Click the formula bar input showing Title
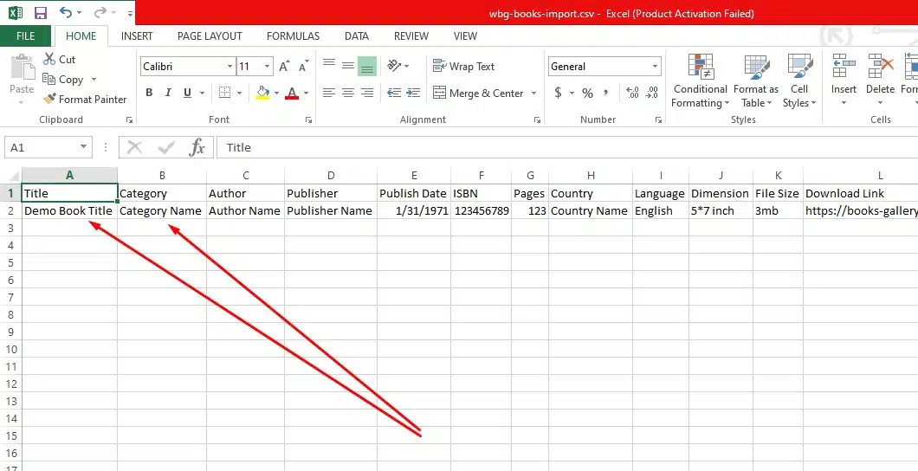The width and height of the screenshot is (918, 471). (566, 147)
